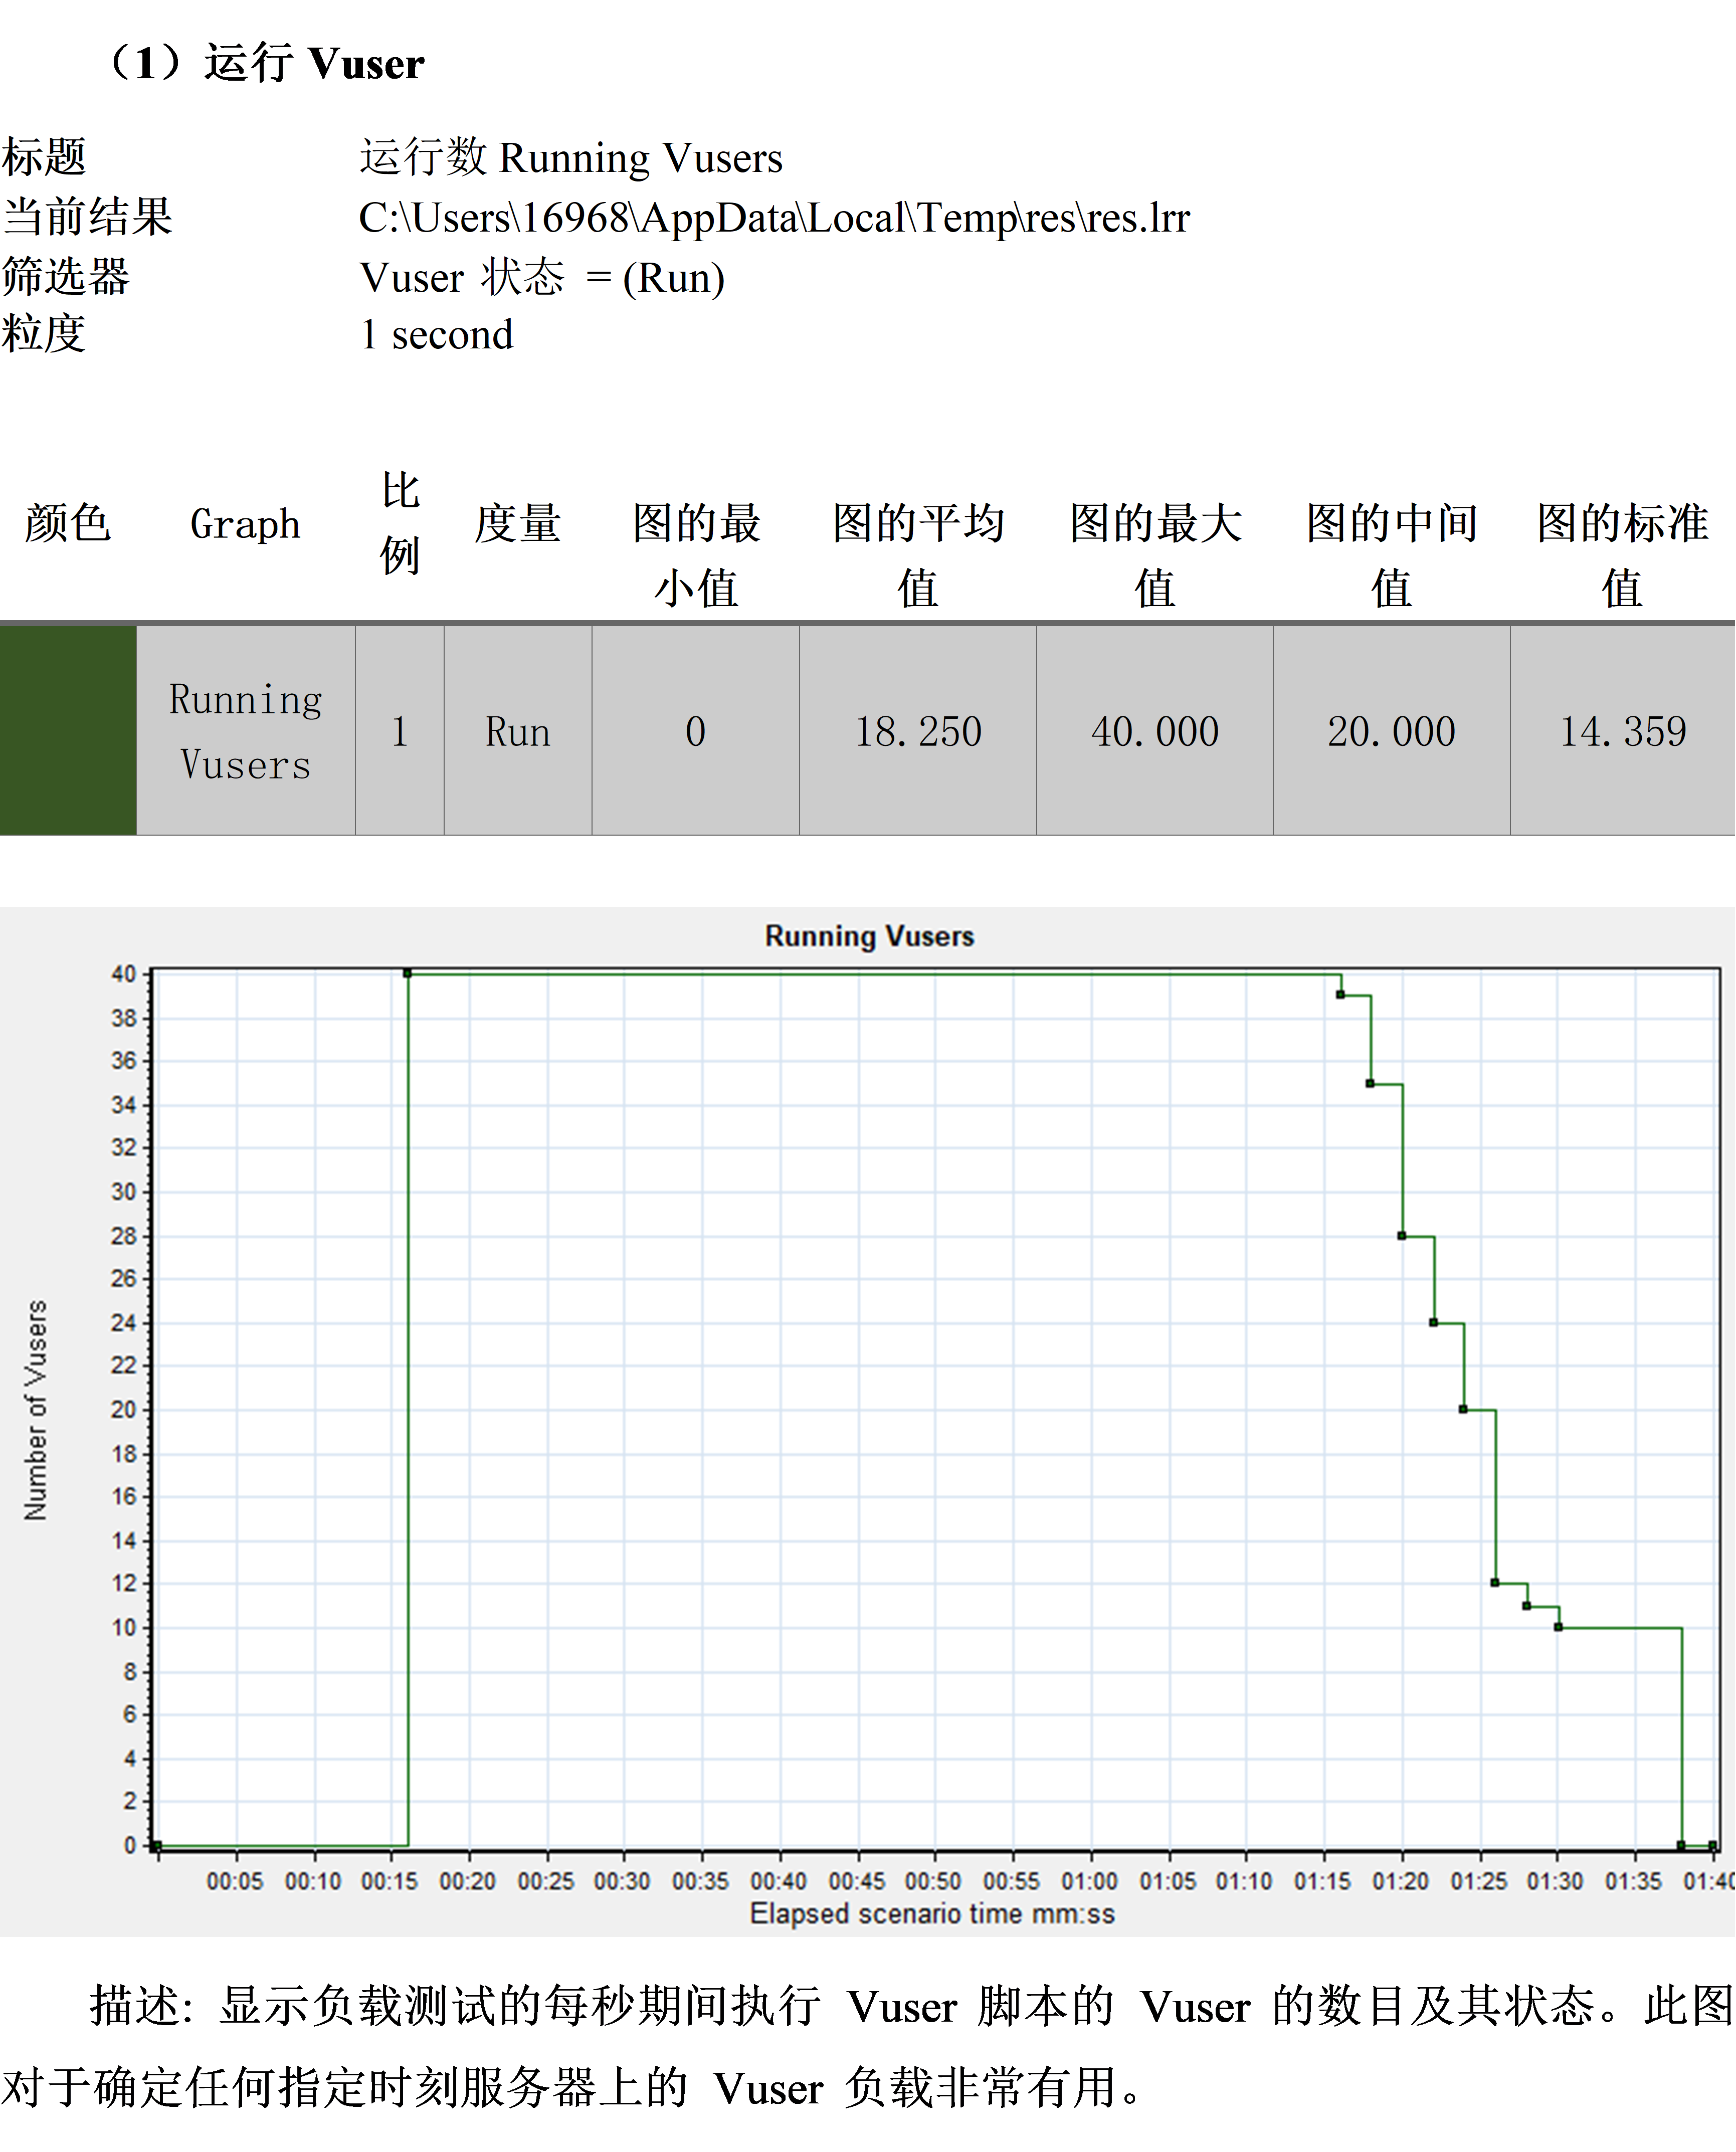Click the 'Graph' column header

(x=245, y=524)
